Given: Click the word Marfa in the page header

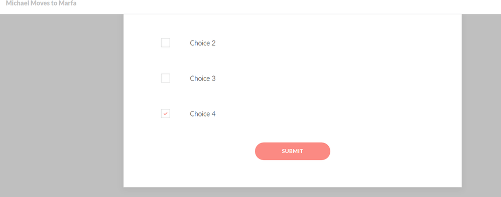Looking at the screenshot, I should click(x=67, y=3).
